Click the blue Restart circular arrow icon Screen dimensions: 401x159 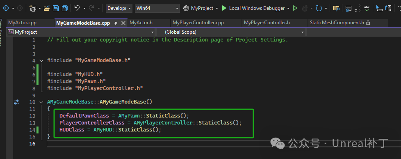[x=319, y=8]
